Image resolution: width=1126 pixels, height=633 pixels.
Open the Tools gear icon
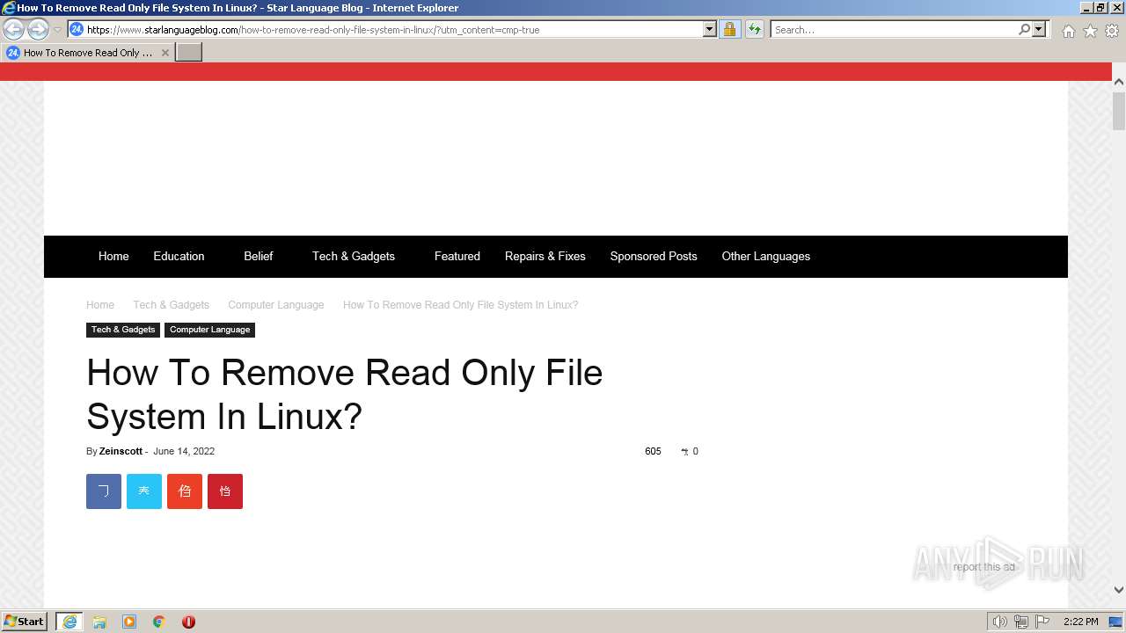point(1112,31)
